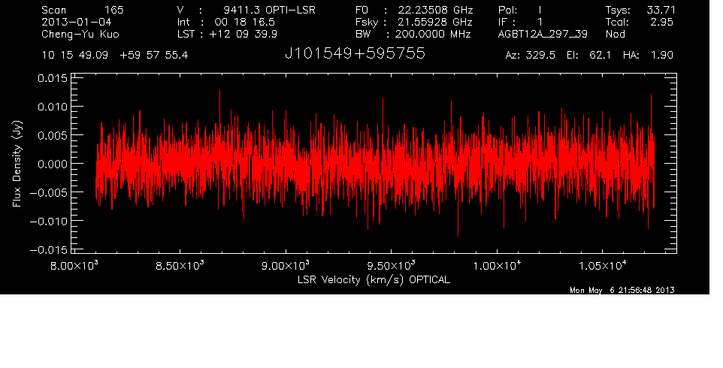The height and width of the screenshot is (368, 723).
Task: Click the IF : 1 label
Action: tap(520, 22)
